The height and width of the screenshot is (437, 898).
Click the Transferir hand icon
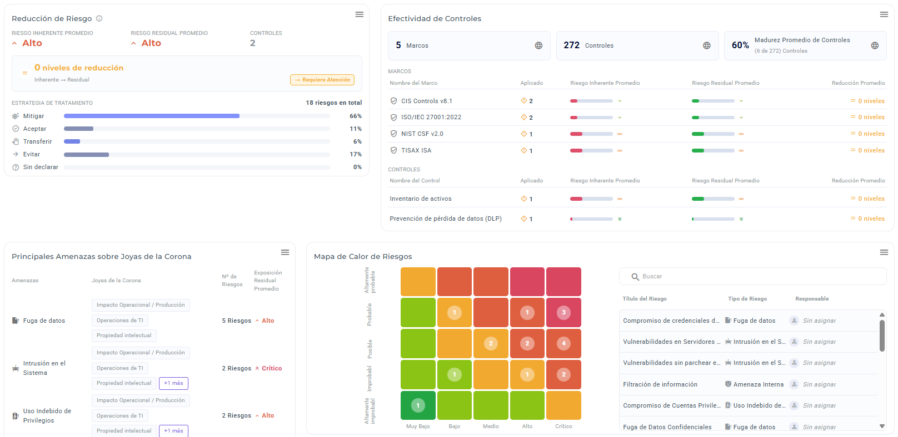(x=16, y=141)
